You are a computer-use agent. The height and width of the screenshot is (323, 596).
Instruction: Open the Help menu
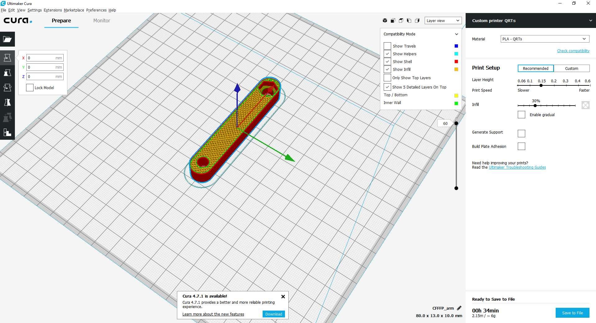[112, 10]
